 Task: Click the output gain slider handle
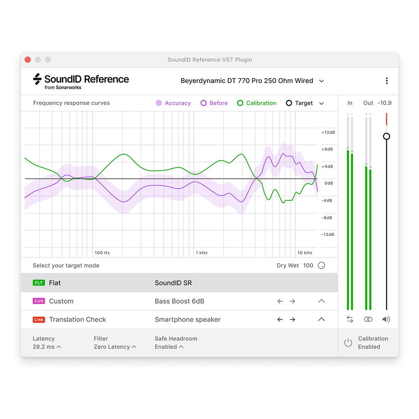click(386, 136)
